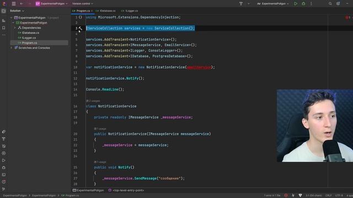Open the Git tool window icon at sidebar bottom
The image size is (353, 198).
pyautogui.click(x=4, y=189)
